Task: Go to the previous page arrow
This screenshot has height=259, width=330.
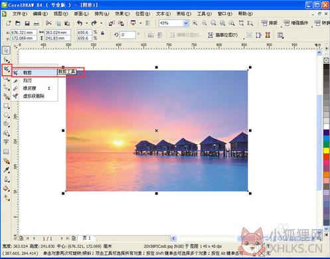Action: click(34, 238)
